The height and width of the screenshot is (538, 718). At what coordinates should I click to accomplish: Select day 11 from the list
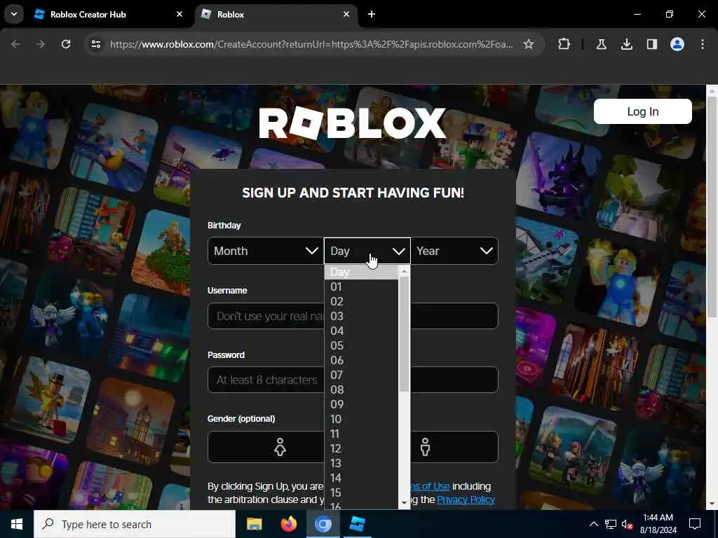point(361,434)
